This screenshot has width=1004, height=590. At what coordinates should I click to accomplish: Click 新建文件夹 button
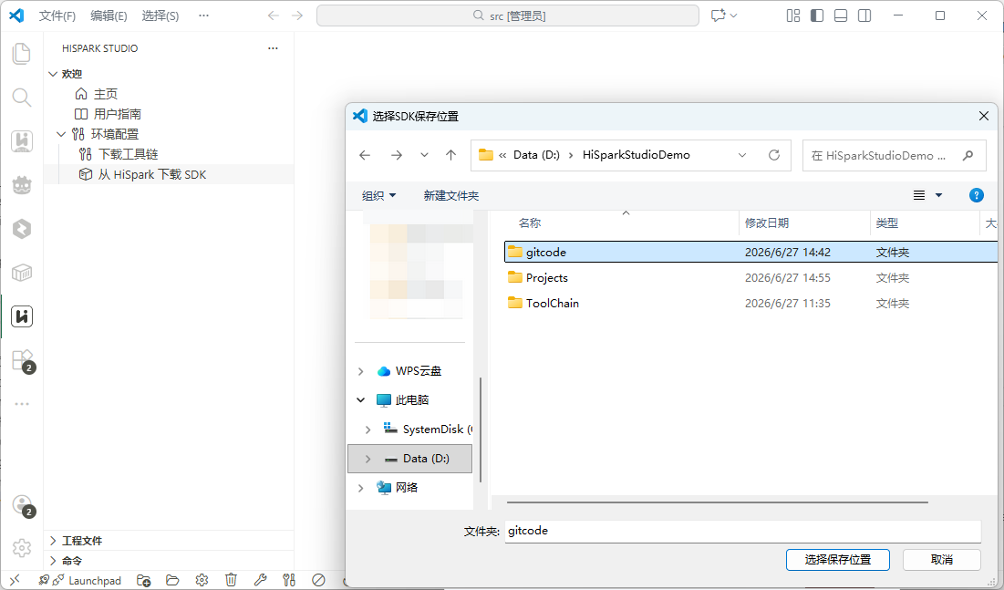pyautogui.click(x=450, y=195)
